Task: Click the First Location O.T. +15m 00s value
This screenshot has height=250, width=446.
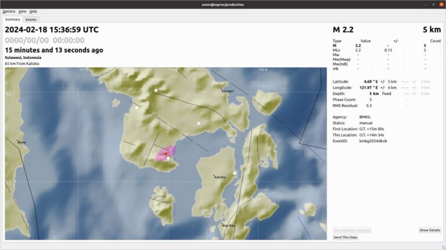Action: 372,129
